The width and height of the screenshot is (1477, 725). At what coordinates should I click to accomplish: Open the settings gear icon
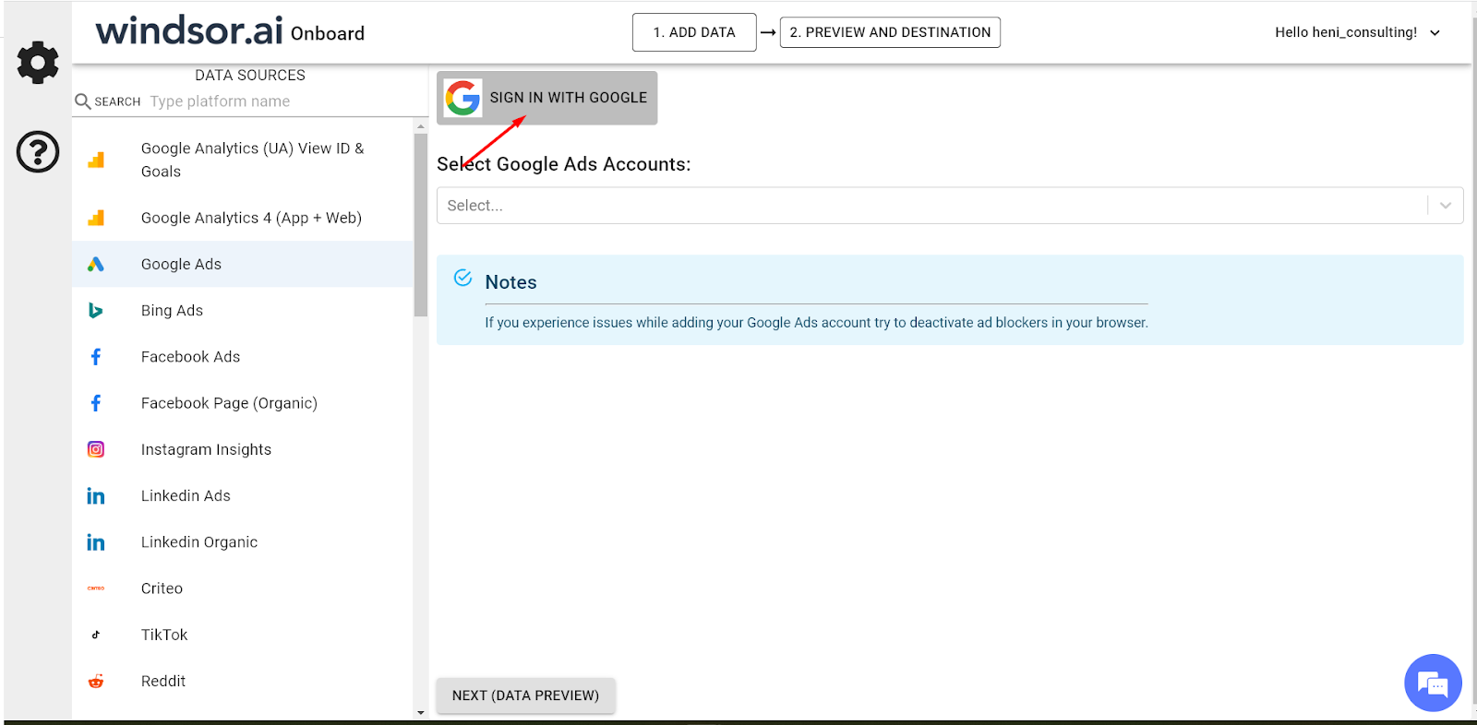point(38,63)
